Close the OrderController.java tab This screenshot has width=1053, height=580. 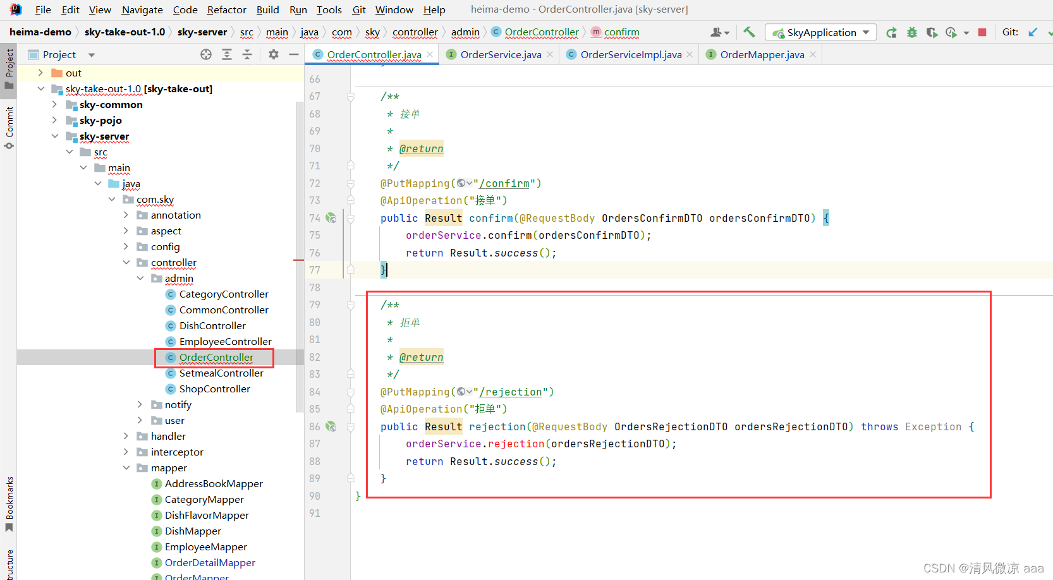(x=430, y=54)
